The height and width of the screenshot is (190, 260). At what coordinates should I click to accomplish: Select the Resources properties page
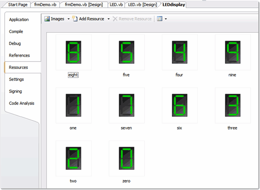pyautogui.click(x=22, y=68)
